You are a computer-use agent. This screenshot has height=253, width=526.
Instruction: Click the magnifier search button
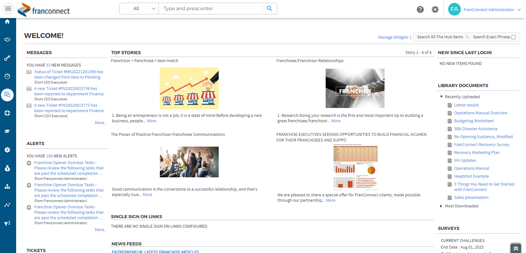pos(269,9)
